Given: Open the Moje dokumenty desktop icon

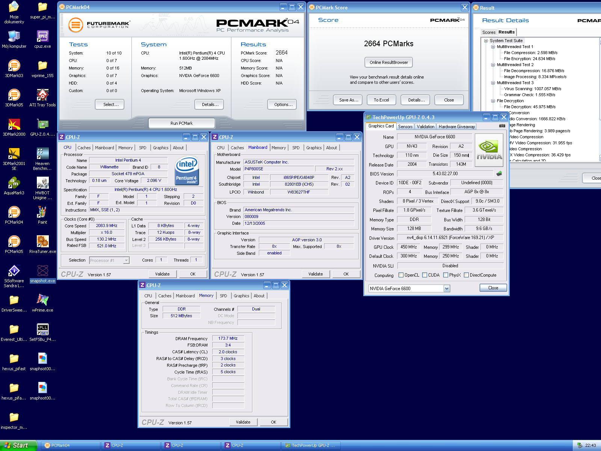Looking at the screenshot, I should [14, 12].
